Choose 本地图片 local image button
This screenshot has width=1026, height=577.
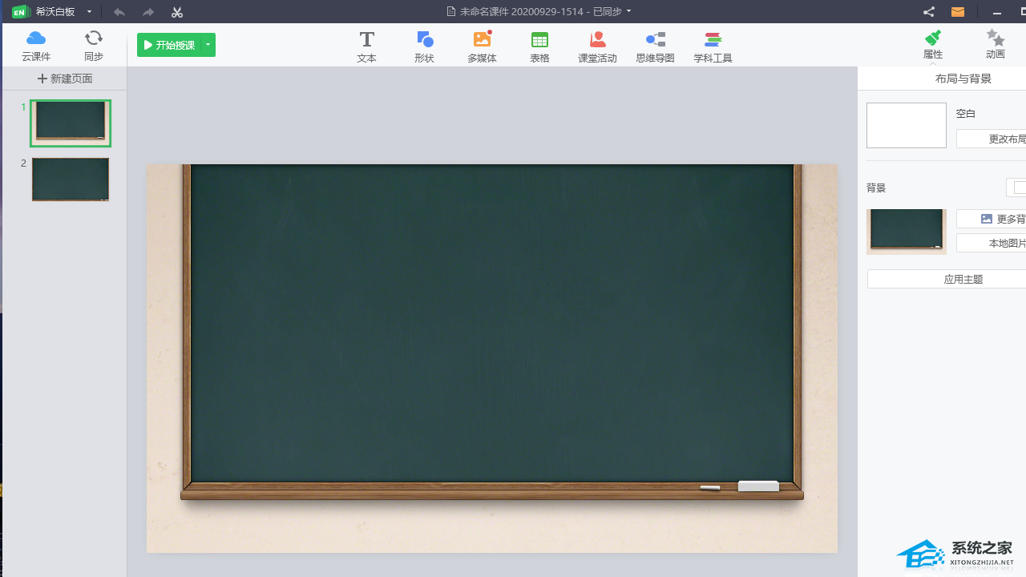tap(991, 243)
